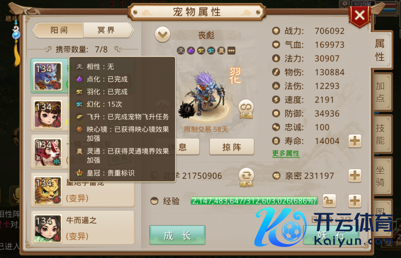Open the 技能 side tab

[381, 134]
